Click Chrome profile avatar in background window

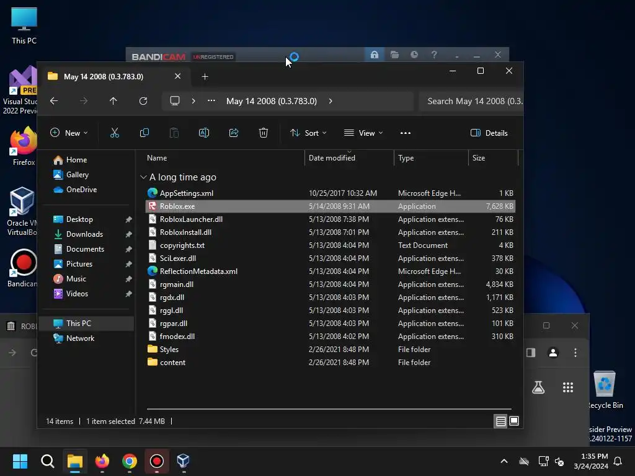(553, 353)
